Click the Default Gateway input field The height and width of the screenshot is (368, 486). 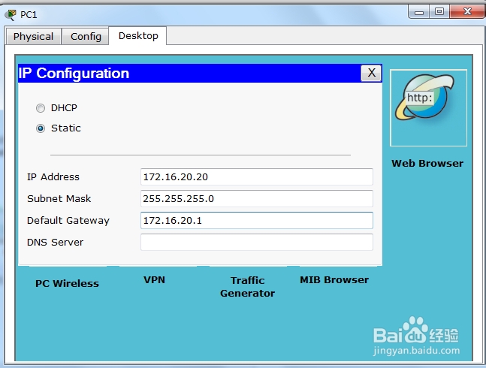tap(257, 221)
